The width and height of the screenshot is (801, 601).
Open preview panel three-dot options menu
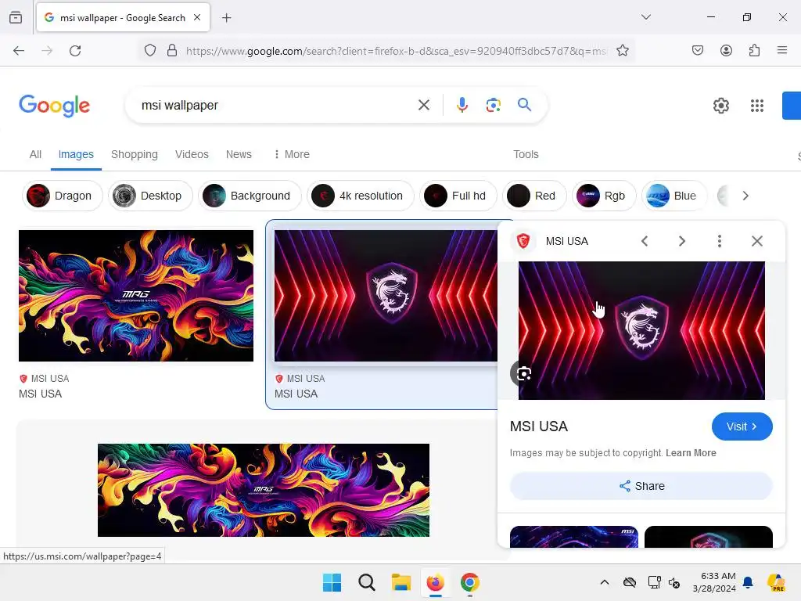click(x=720, y=241)
